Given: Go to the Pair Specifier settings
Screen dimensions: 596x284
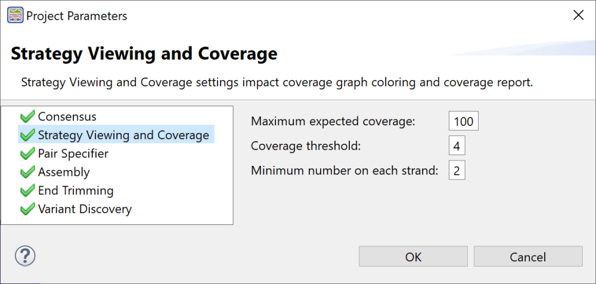Looking at the screenshot, I should coord(73,154).
